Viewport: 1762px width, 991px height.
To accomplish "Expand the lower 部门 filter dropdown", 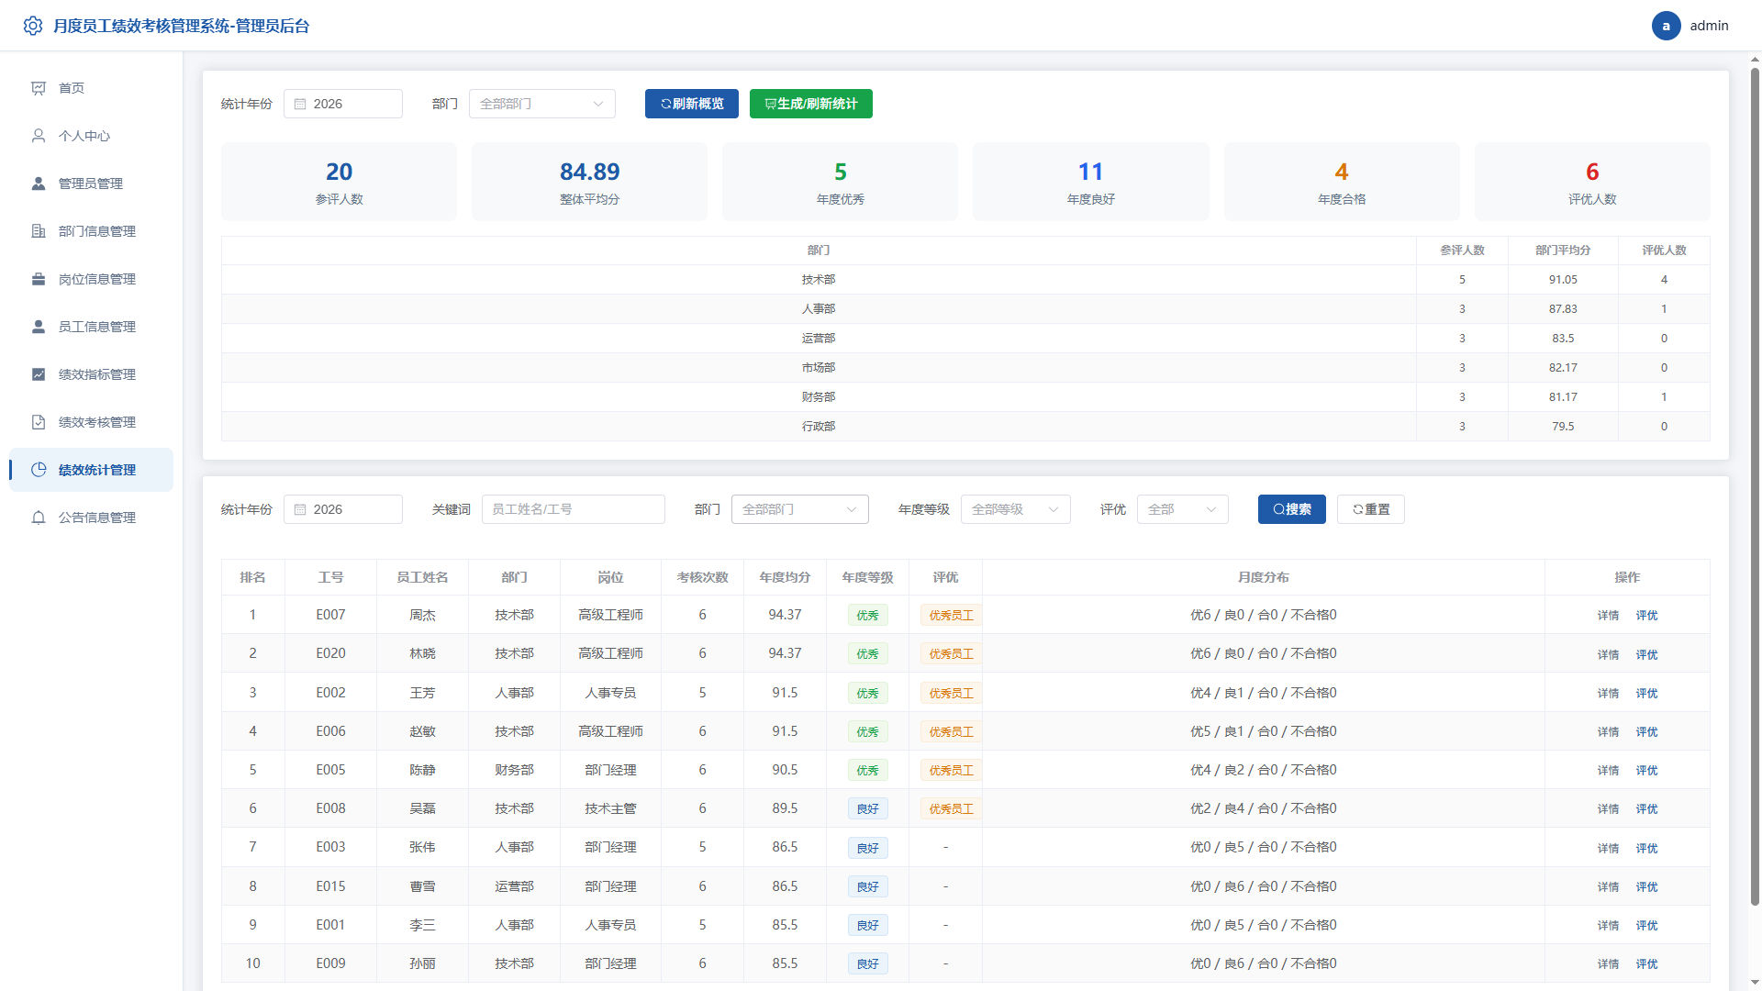I will 799,509.
